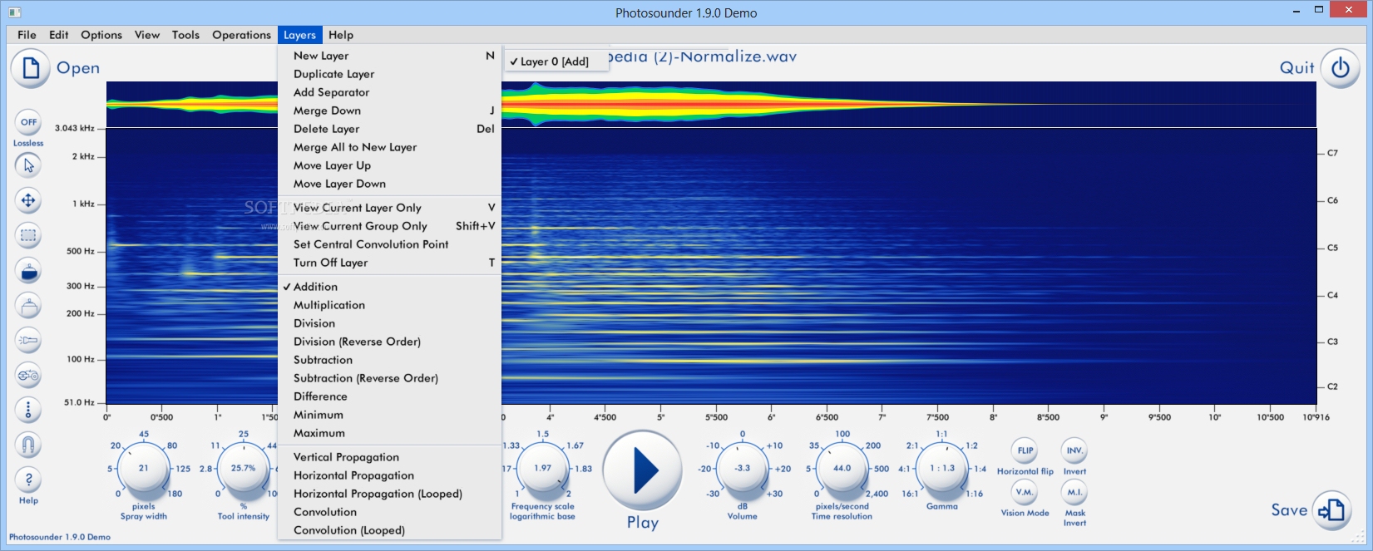This screenshot has width=1373, height=551.
Task: Click the magnet snap tool icon
Action: [28, 445]
